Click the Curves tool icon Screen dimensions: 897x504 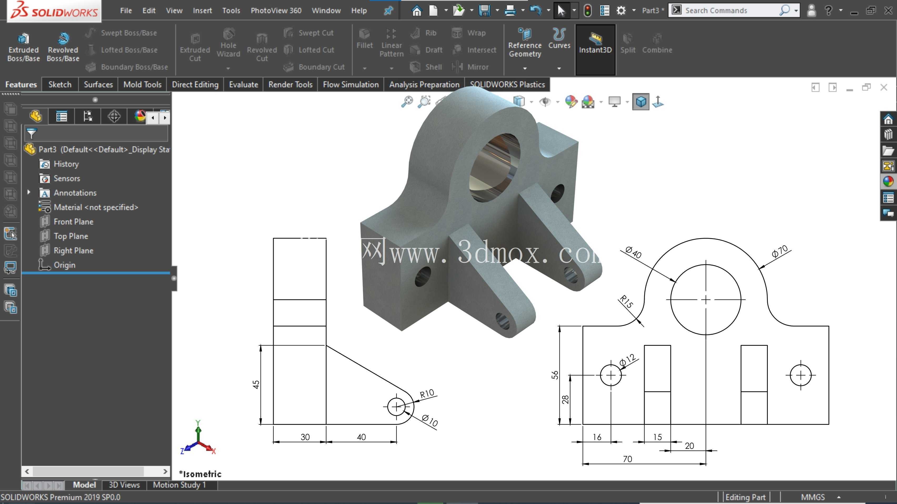point(559,39)
